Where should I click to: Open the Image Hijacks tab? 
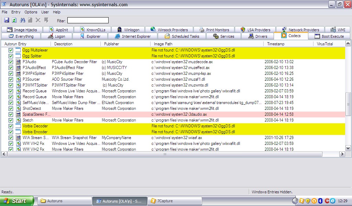(22, 30)
